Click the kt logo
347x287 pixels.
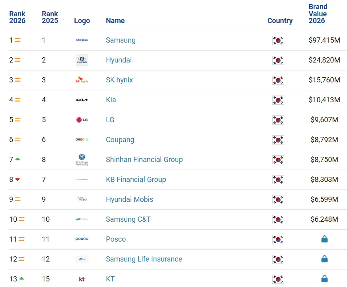[x=82, y=279]
